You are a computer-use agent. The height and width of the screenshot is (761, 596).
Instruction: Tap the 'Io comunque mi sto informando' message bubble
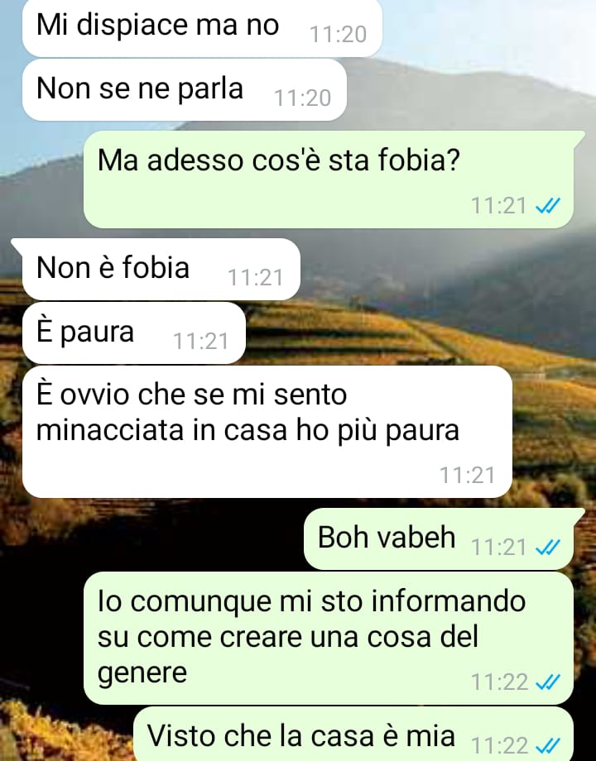[x=329, y=639]
